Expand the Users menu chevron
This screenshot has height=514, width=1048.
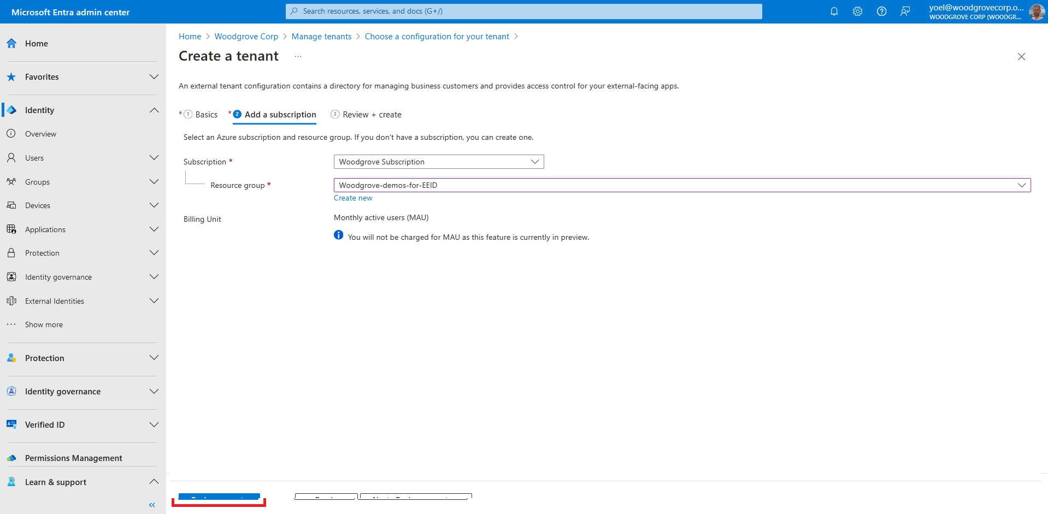tap(154, 158)
